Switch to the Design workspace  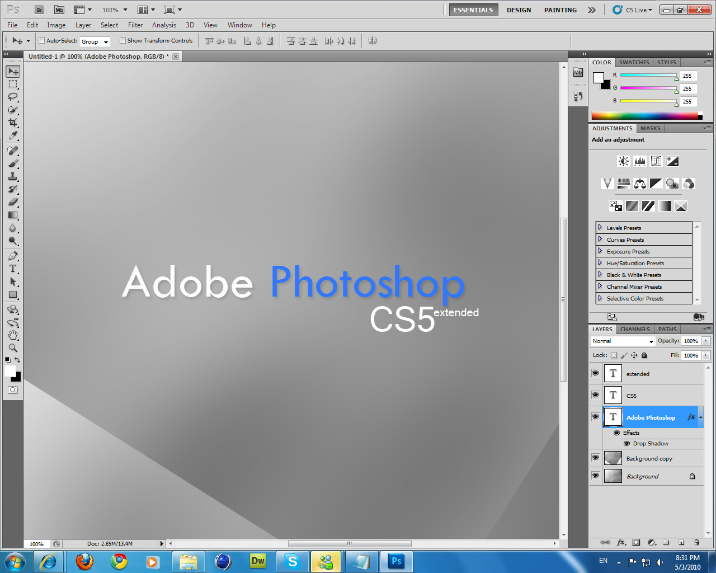[519, 10]
